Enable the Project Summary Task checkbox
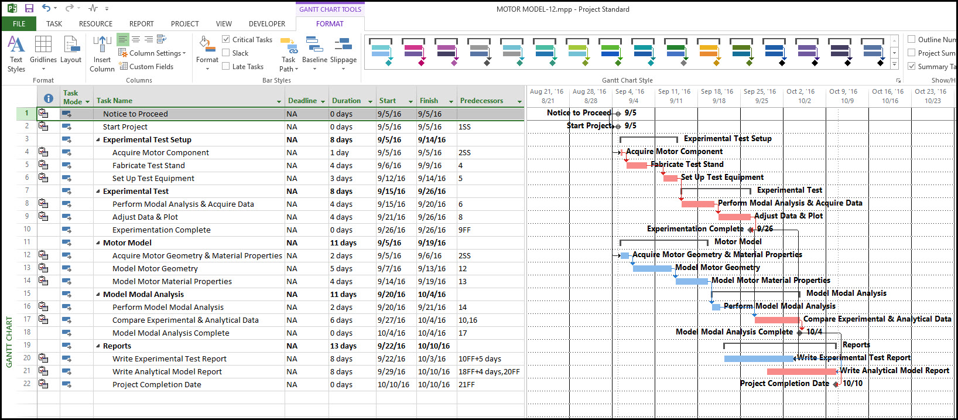The width and height of the screenshot is (958, 420). point(912,53)
